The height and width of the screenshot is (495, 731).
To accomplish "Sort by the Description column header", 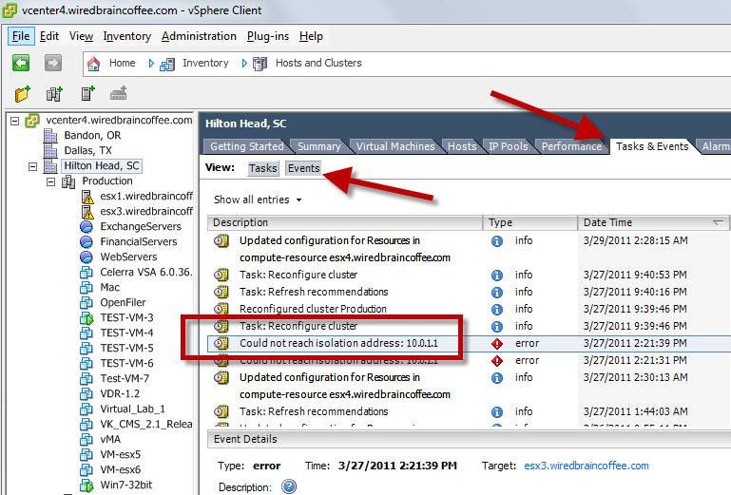I will click(344, 222).
